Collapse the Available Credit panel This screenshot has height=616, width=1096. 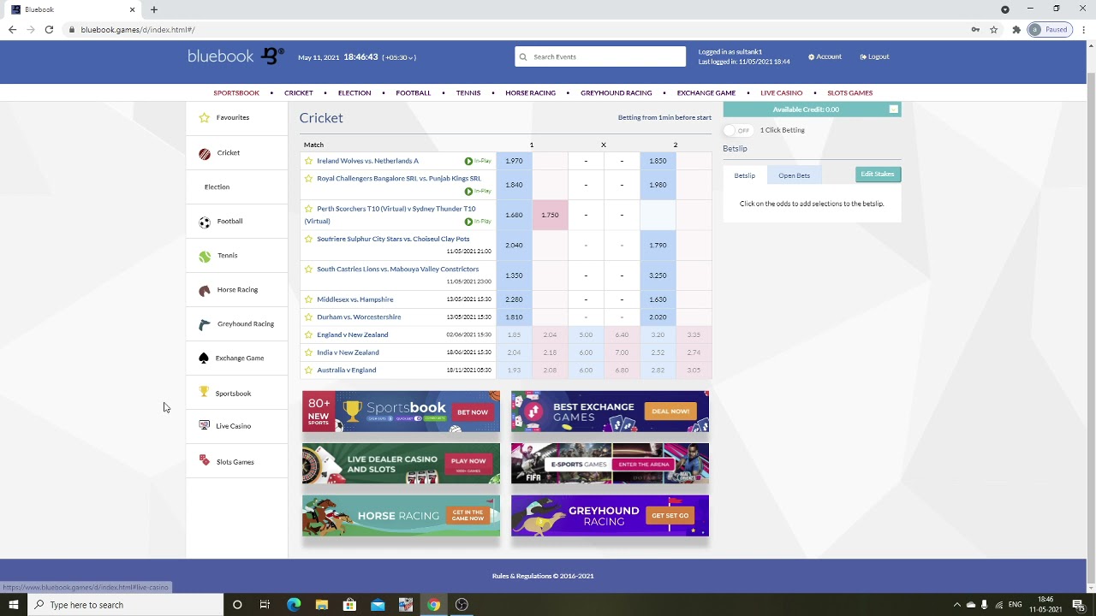coord(893,109)
